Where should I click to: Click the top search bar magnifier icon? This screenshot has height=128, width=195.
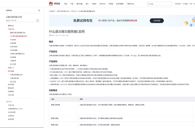[149, 4]
